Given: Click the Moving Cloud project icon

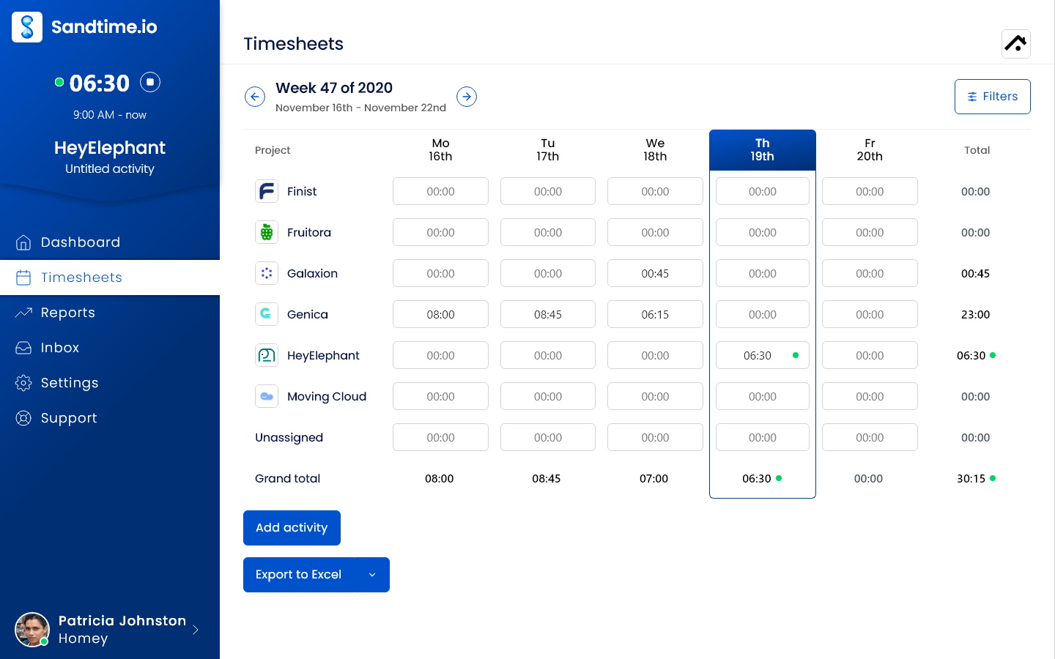Looking at the screenshot, I should click(267, 396).
